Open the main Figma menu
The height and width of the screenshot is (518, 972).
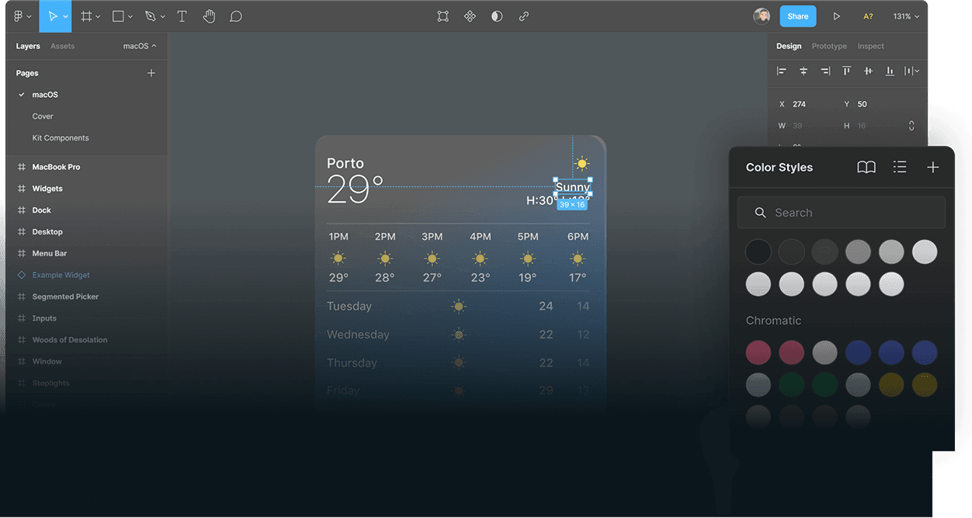coord(19,16)
